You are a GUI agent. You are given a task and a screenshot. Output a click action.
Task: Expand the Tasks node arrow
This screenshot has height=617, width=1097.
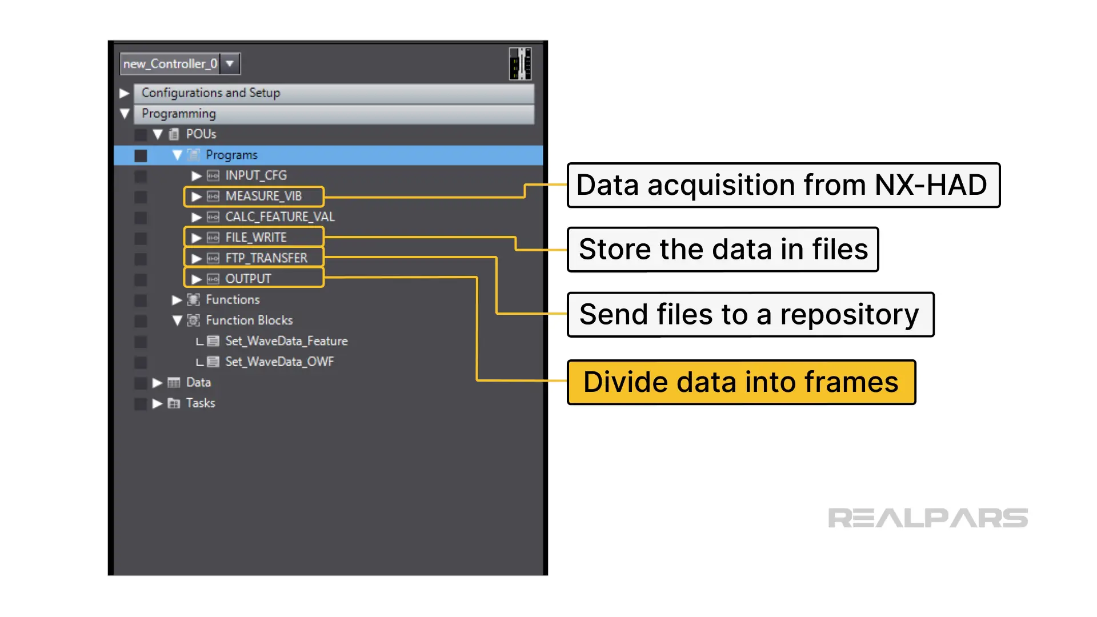pyautogui.click(x=158, y=403)
